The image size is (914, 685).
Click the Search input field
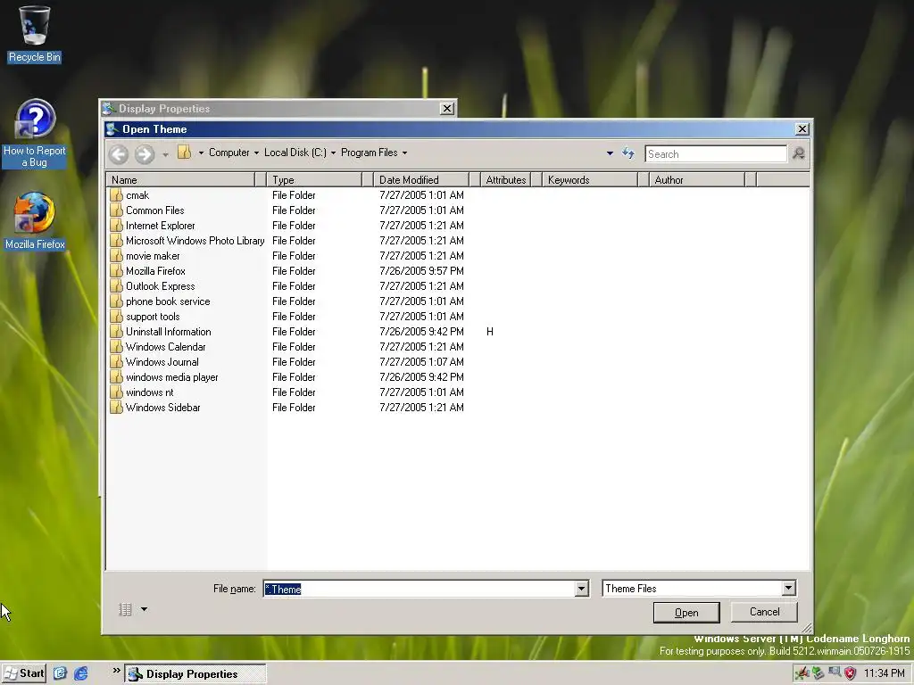[x=716, y=153]
